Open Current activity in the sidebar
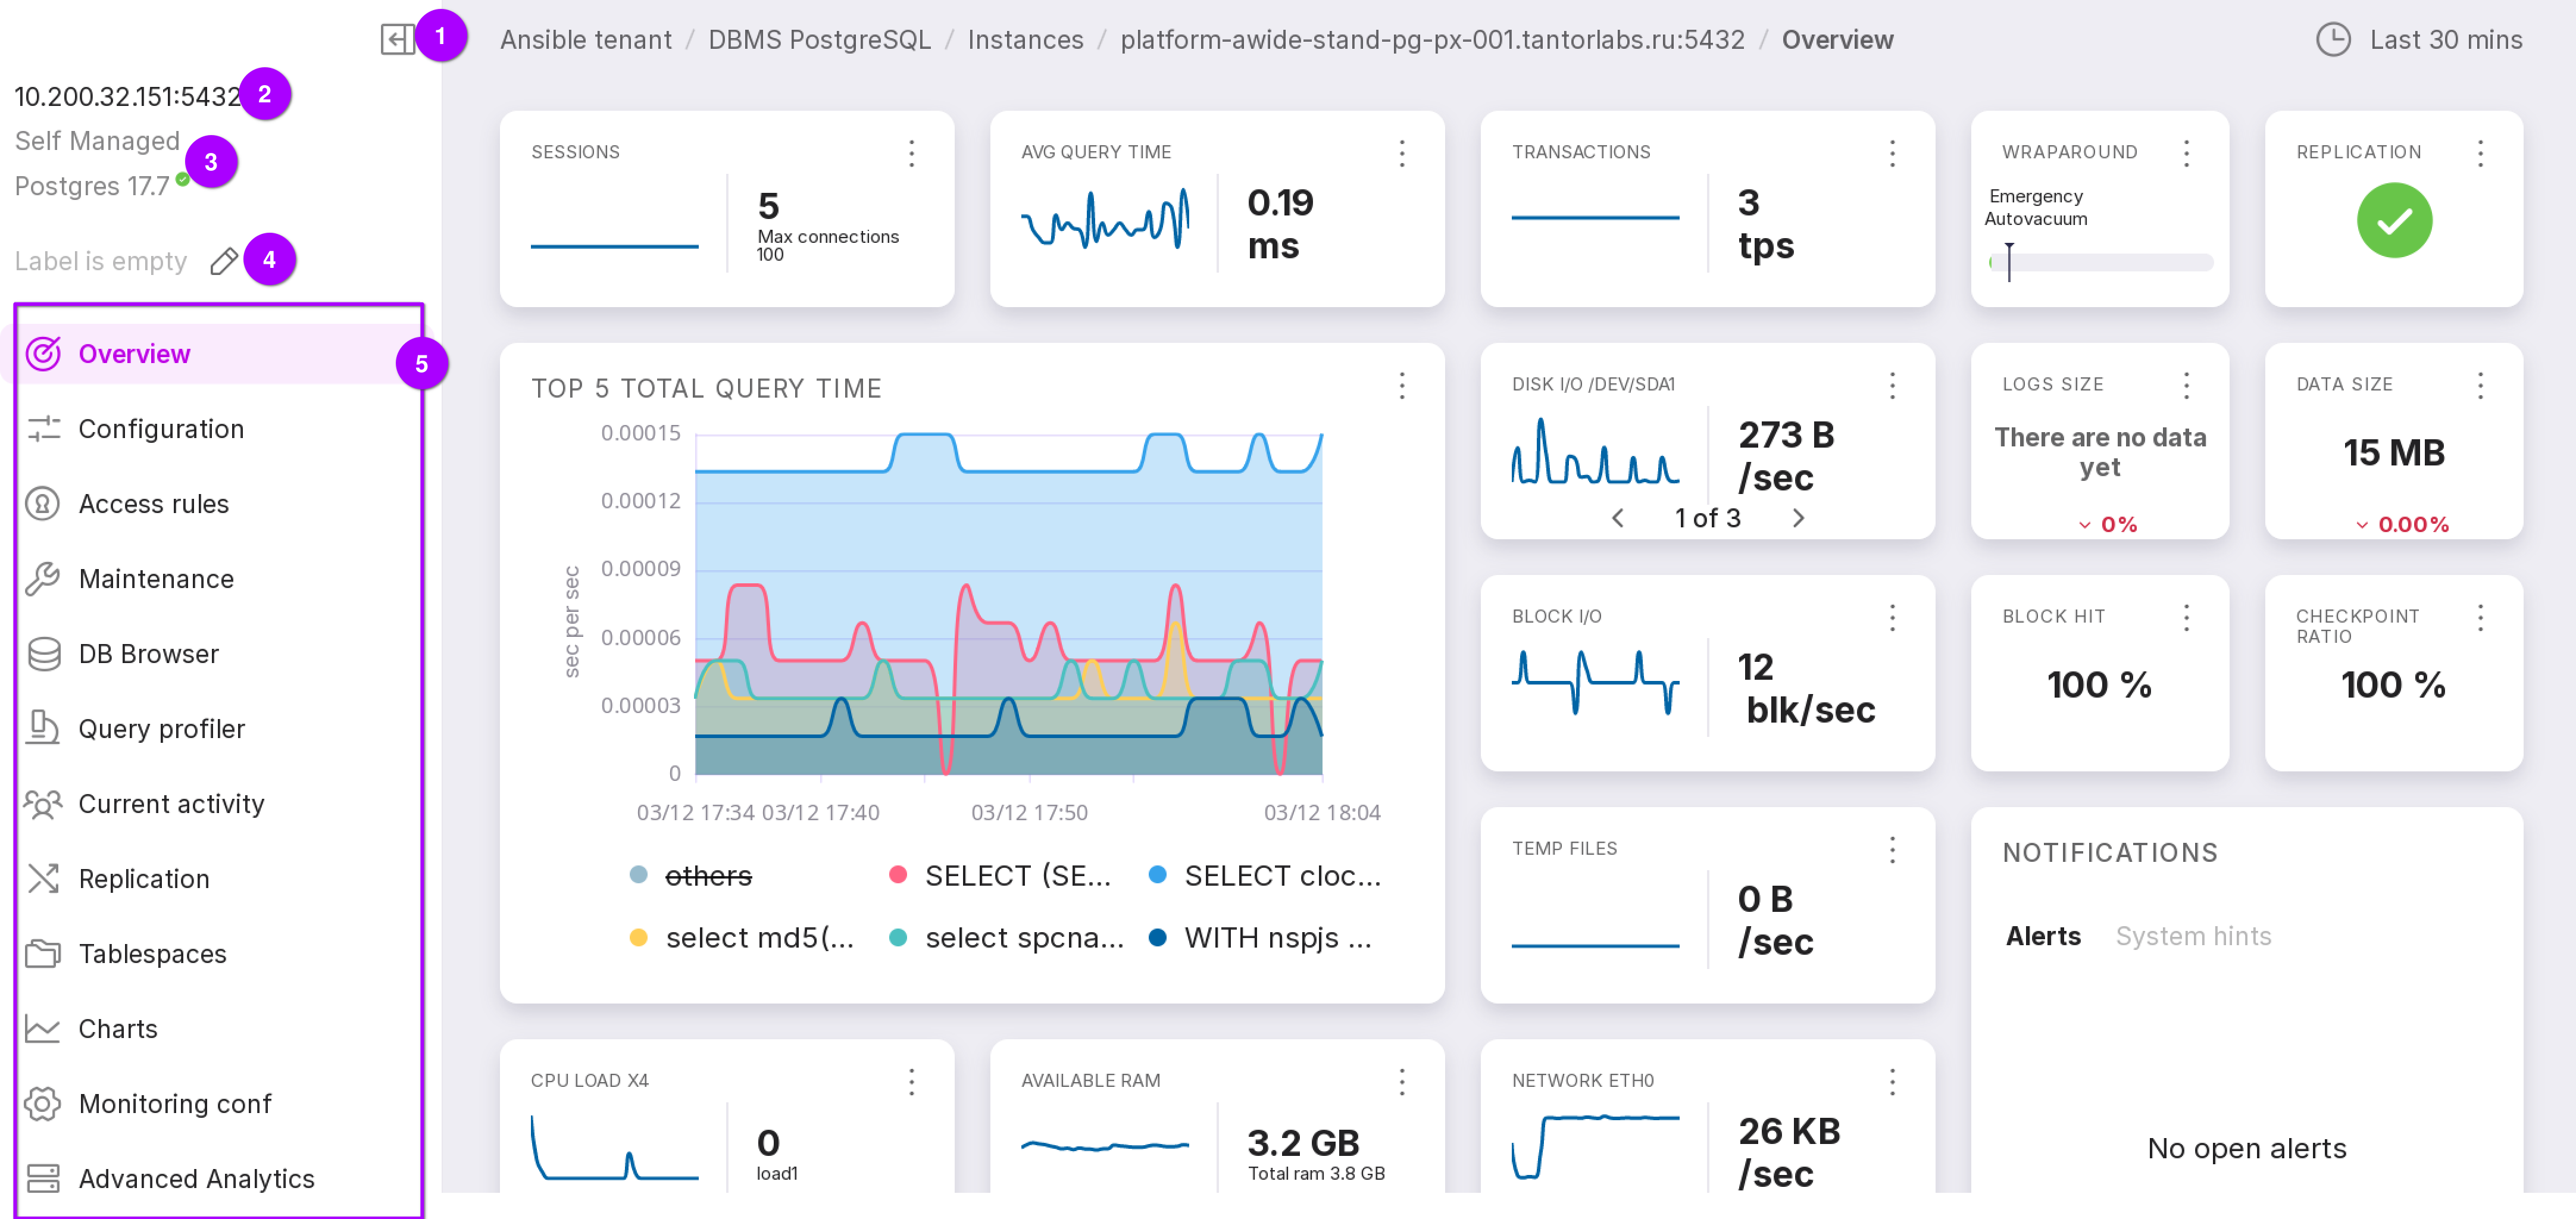Viewport: 2576px width, 1219px height. (x=171, y=804)
